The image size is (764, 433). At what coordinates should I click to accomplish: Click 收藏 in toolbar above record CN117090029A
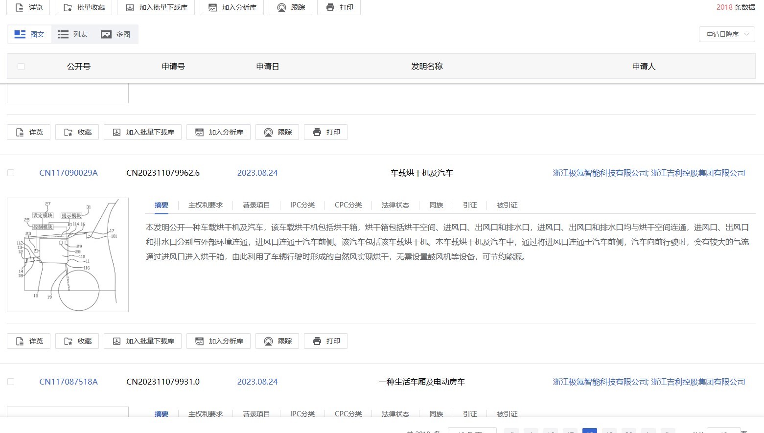pyautogui.click(x=77, y=132)
